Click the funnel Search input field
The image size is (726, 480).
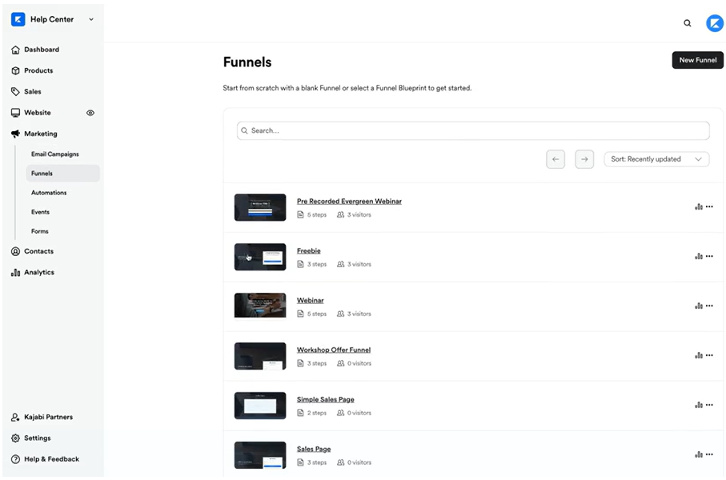(x=472, y=130)
